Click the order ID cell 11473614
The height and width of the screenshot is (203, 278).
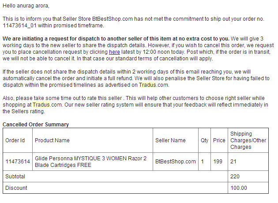coord(18,162)
